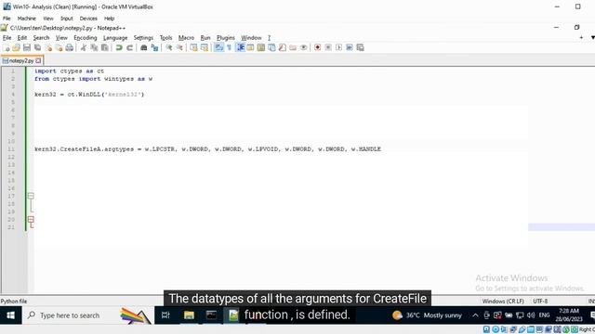Viewport: 595px width, 334px height.
Task: Open the terminal window taskbar icon
Action: click(211, 315)
